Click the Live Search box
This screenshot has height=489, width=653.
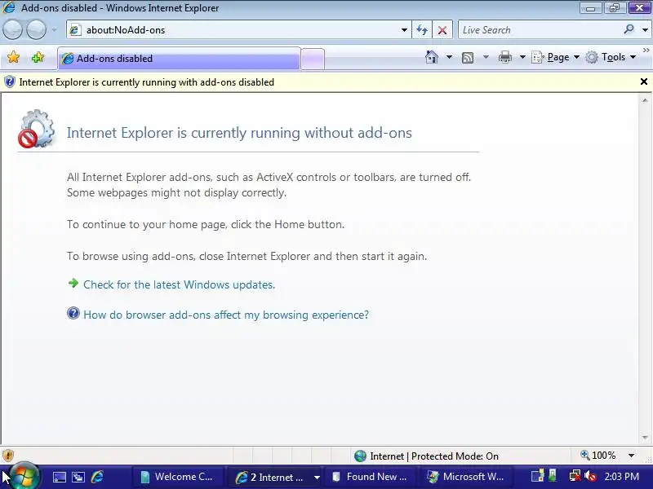click(540, 30)
